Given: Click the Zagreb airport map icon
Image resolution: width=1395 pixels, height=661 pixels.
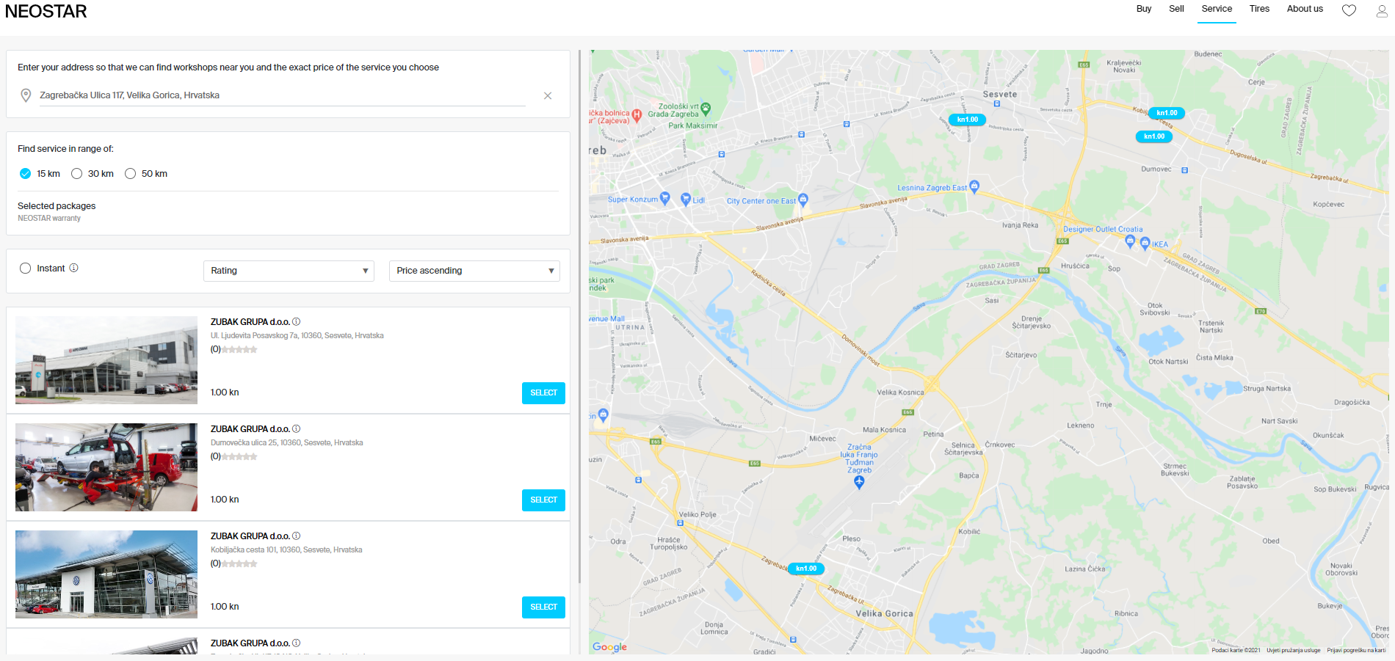Looking at the screenshot, I should [x=859, y=482].
